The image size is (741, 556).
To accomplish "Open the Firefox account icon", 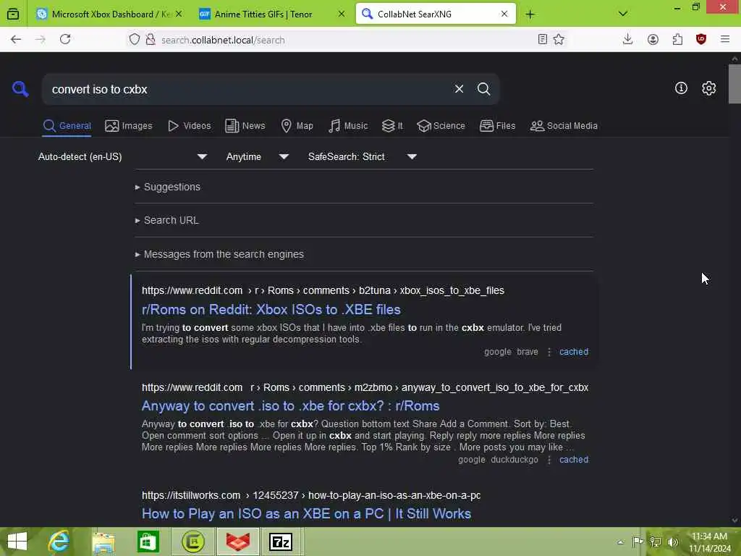I will tap(653, 39).
